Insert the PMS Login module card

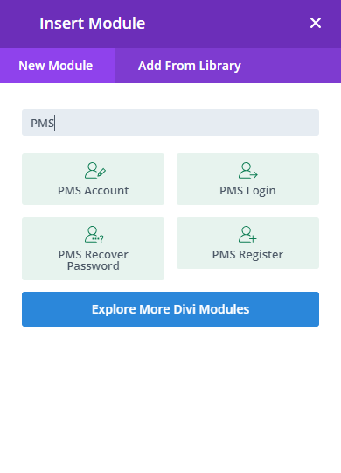[x=247, y=180]
